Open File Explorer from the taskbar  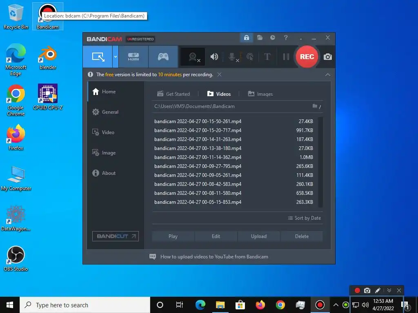point(220,305)
